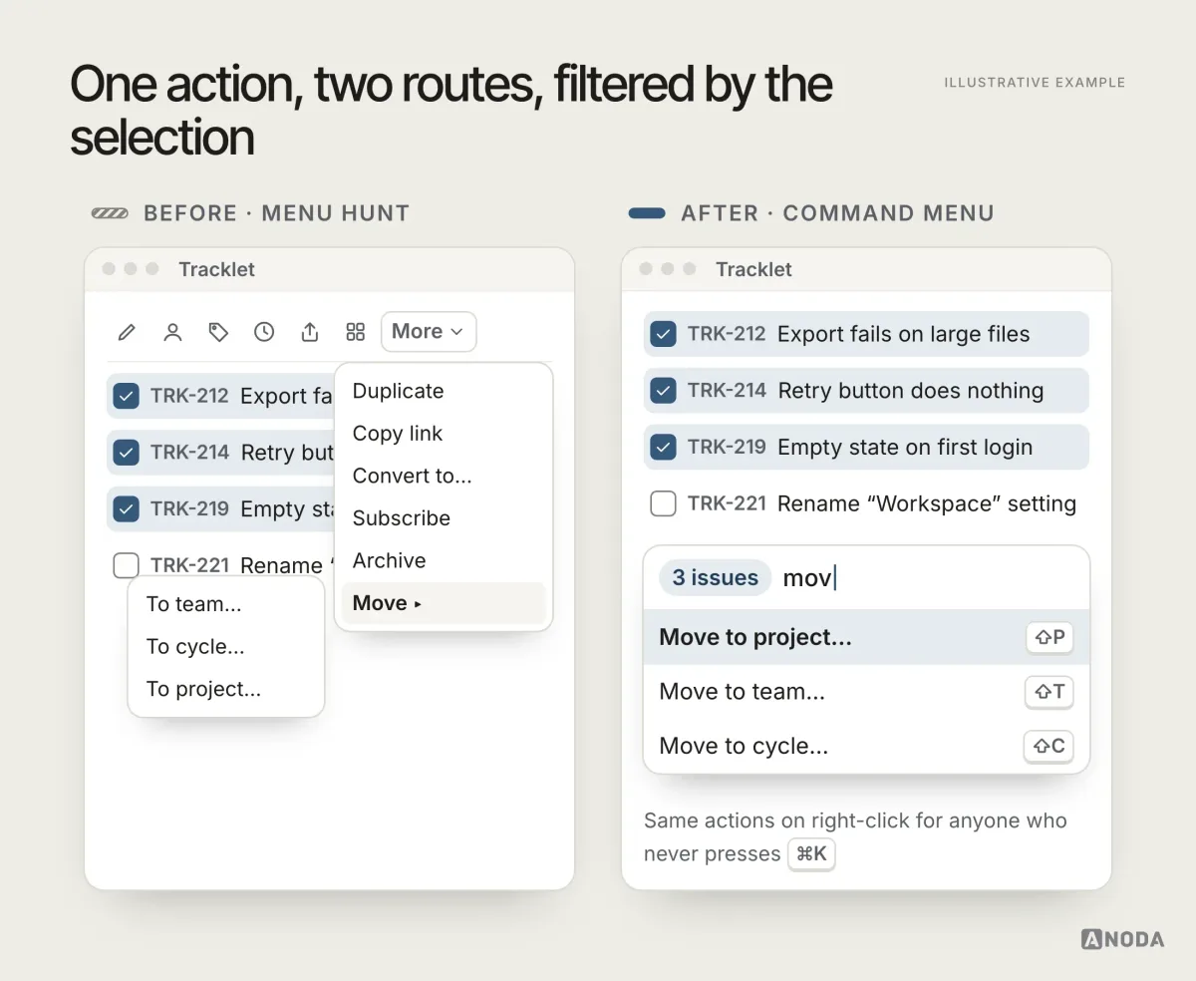
Task: Choose Copy link from the More menu
Action: point(444,434)
